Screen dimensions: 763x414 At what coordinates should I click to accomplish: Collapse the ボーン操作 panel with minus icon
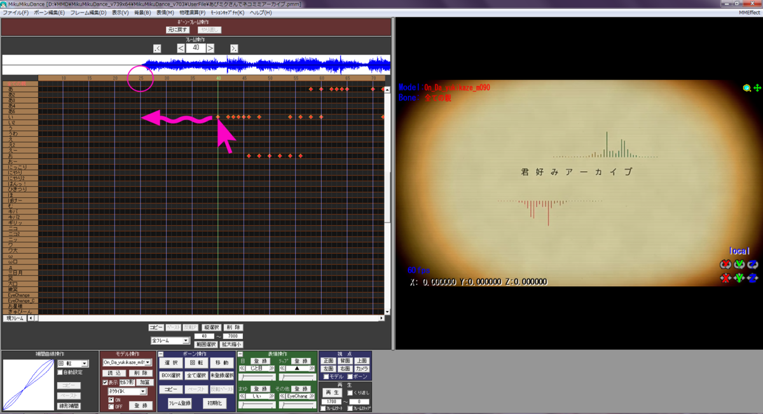pyautogui.click(x=161, y=354)
